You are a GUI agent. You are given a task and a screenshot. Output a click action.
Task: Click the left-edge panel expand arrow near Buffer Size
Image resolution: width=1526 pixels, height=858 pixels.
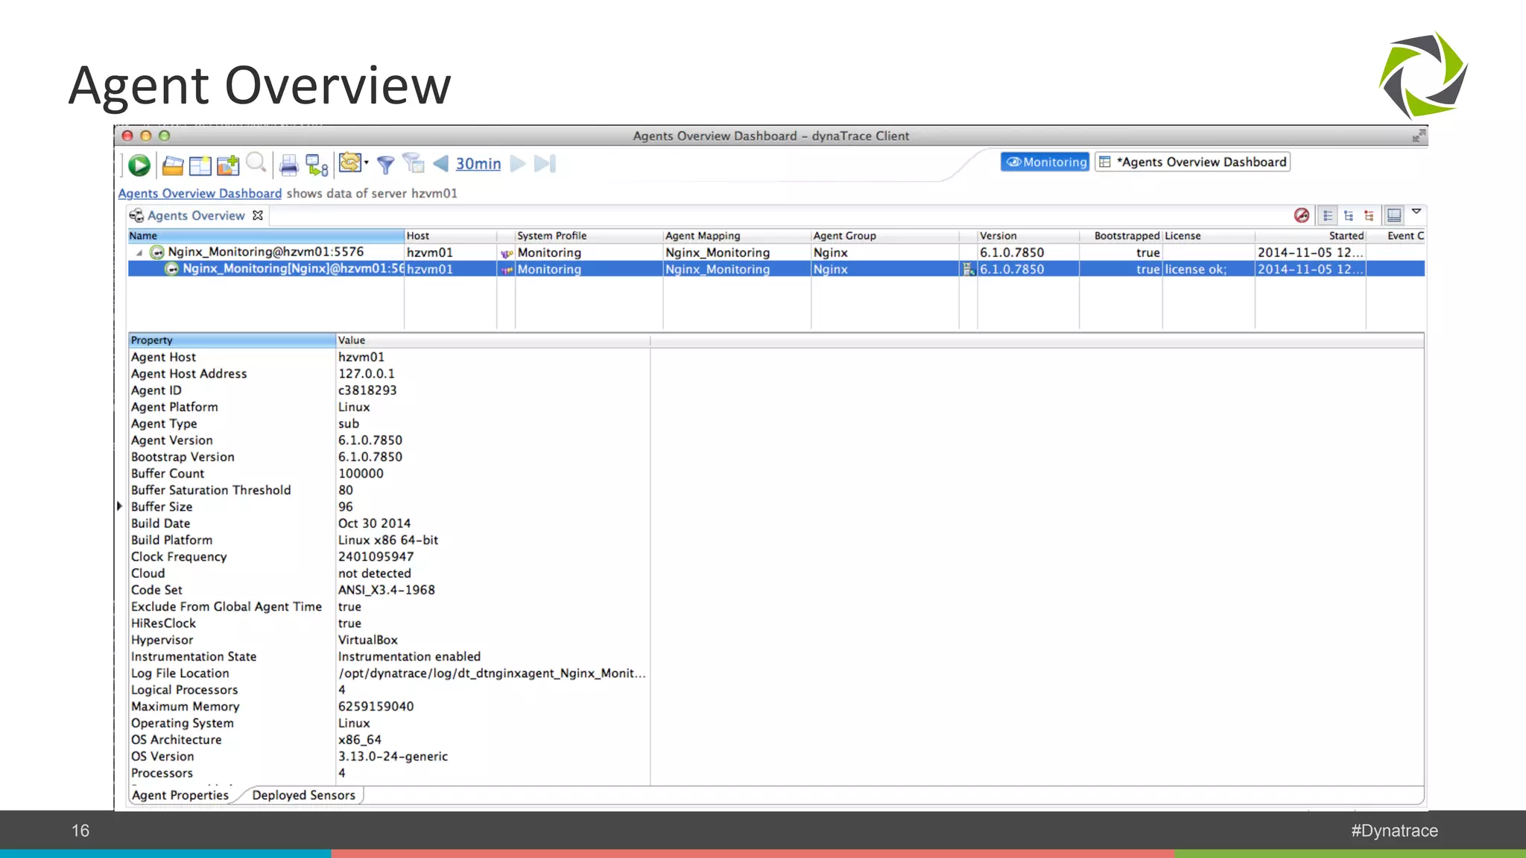tap(119, 506)
